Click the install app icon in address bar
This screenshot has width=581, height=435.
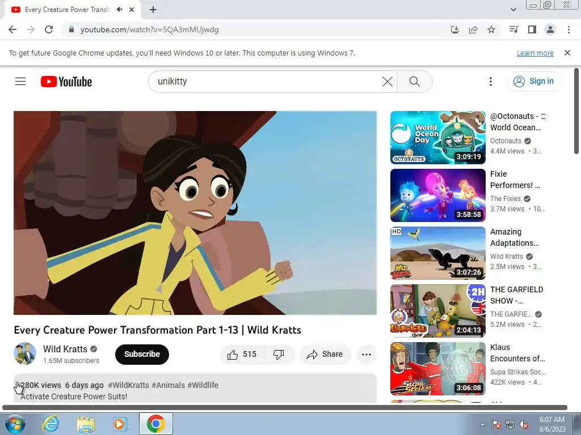point(454,29)
